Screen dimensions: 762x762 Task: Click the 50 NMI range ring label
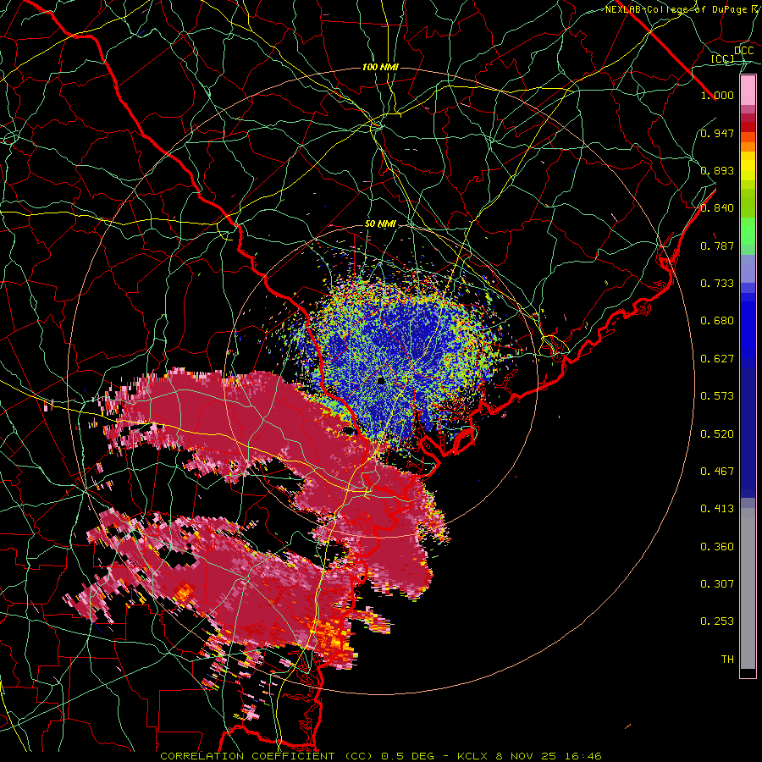tap(380, 224)
